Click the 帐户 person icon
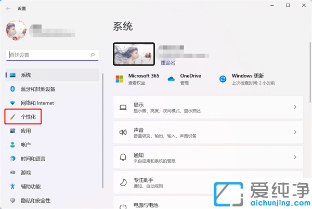 click(x=12, y=145)
